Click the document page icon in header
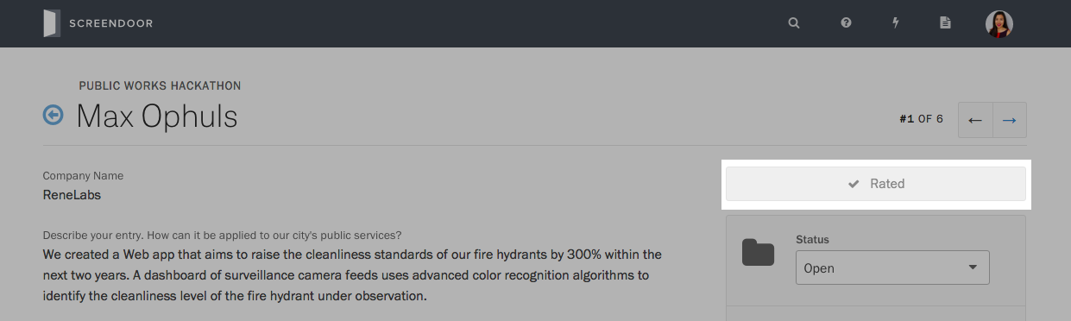Viewport: 1071px width, 321px height. coord(945,23)
